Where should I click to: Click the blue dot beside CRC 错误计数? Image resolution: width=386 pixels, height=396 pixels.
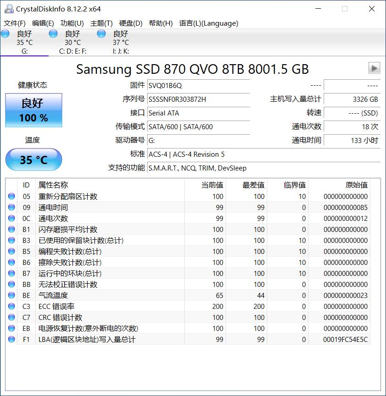[x=11, y=317]
